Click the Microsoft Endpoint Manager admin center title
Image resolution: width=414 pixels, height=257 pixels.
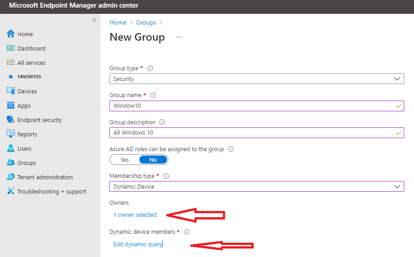[74, 5]
